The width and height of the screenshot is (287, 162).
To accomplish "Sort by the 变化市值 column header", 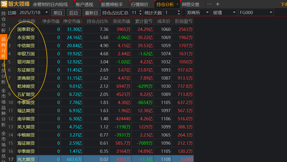I will click(x=122, y=21).
